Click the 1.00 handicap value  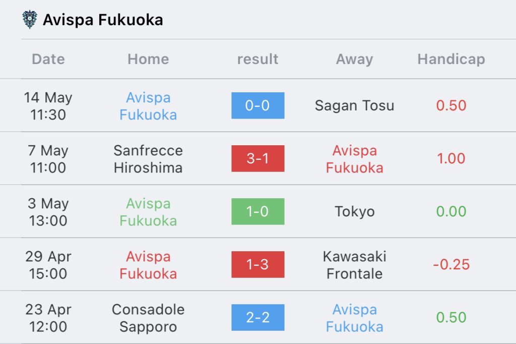(451, 158)
